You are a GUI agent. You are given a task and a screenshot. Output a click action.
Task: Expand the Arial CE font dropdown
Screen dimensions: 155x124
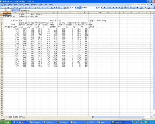97,8
